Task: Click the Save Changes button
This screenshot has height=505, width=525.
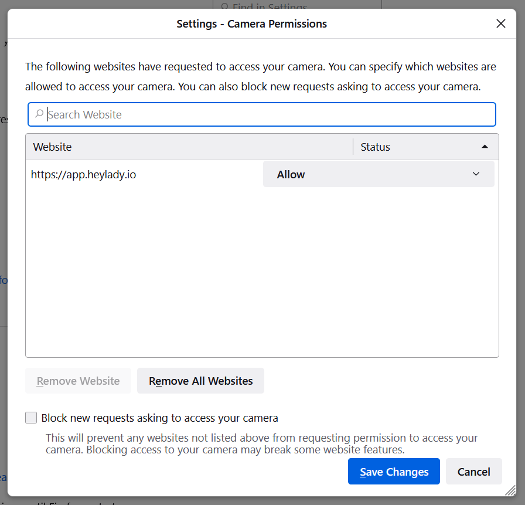Action: pyautogui.click(x=394, y=471)
